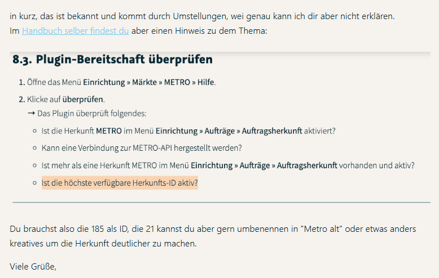Click bold "Auftragsherkunft" in the first bullet
The height and width of the screenshot is (278, 439).
point(272,131)
